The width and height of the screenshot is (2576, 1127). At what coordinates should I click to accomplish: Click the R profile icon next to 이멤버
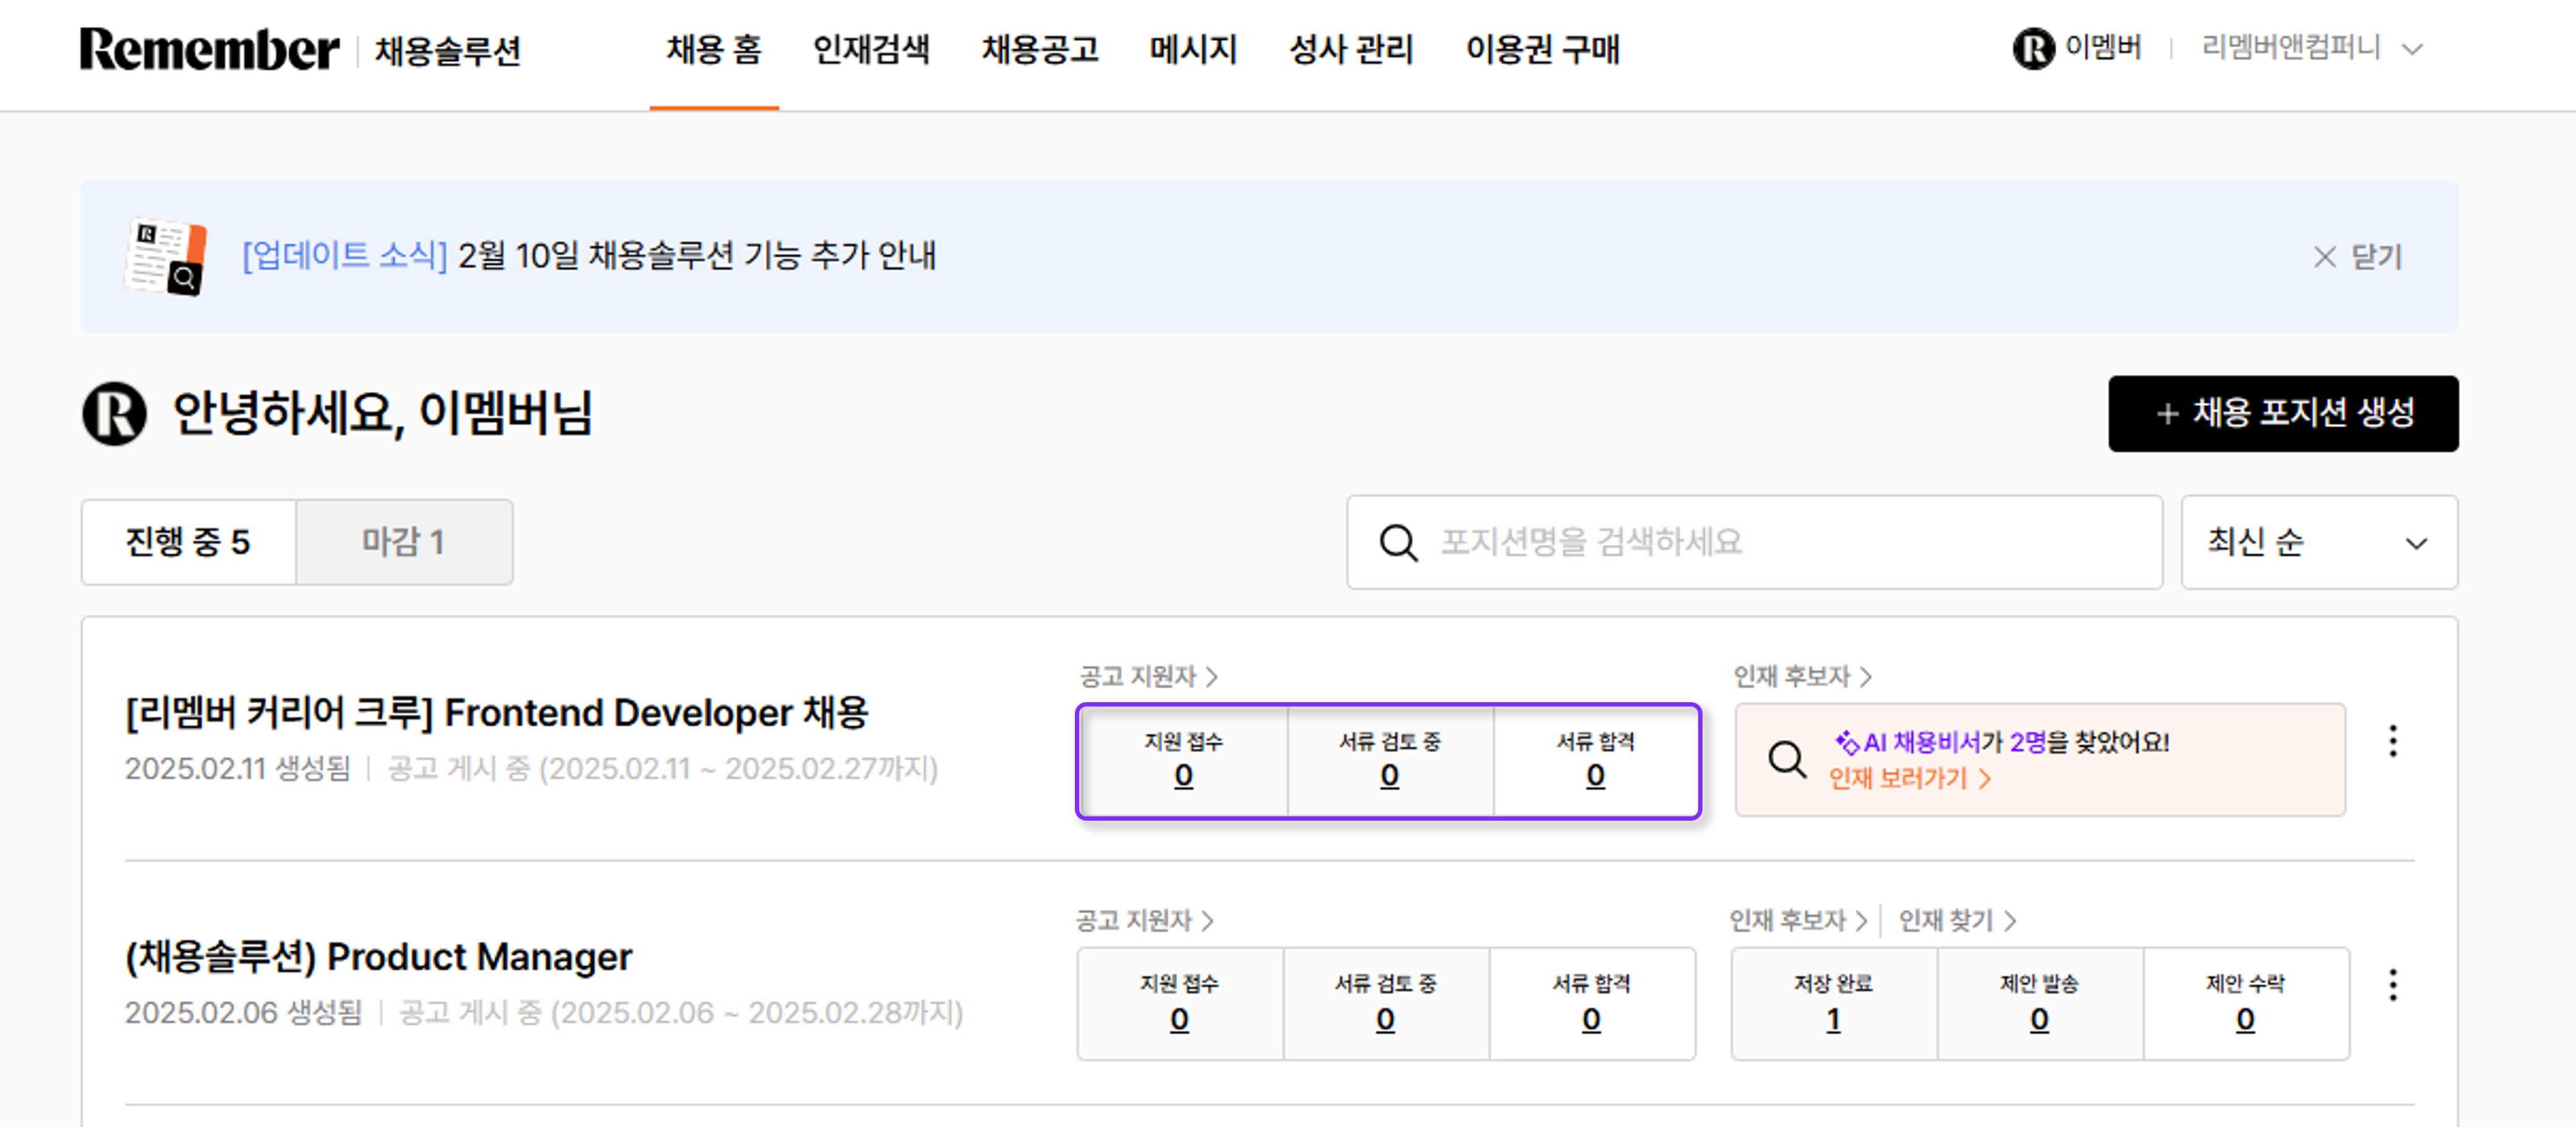2033,48
